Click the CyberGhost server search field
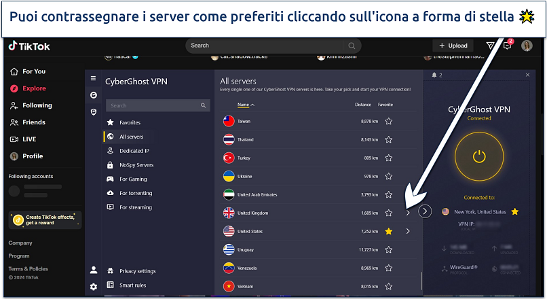This screenshot has width=547, height=299. click(155, 105)
